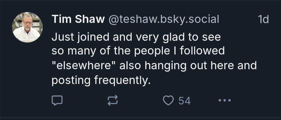This screenshot has width=281, height=120.
Task: Open Tim Shaw's profile picture
Action: pos(27,27)
